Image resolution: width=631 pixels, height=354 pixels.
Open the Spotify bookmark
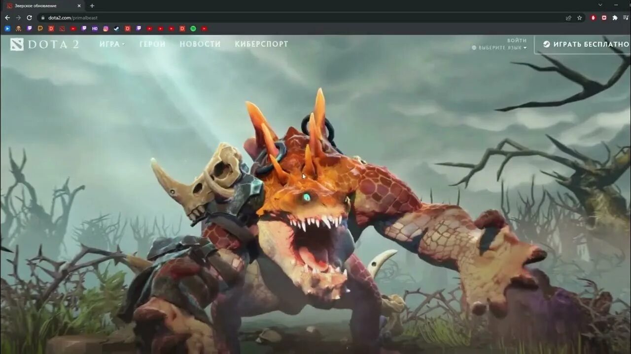coord(193,29)
